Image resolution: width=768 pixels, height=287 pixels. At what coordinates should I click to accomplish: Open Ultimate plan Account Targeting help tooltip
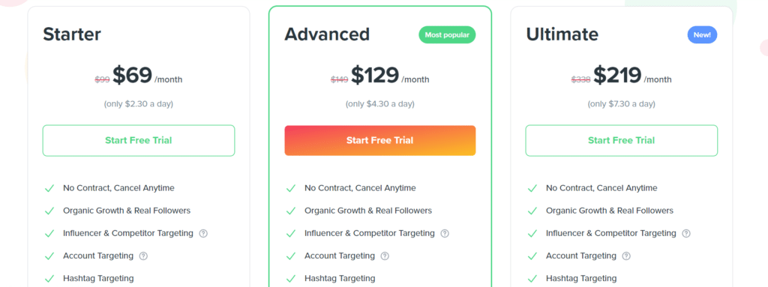pos(626,256)
